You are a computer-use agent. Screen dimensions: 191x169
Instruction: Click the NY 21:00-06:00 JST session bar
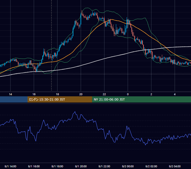[141, 99]
